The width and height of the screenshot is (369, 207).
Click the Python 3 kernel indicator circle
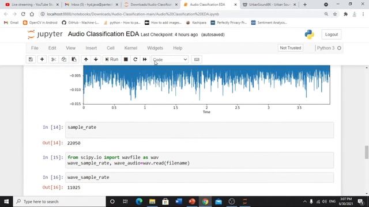point(339,48)
